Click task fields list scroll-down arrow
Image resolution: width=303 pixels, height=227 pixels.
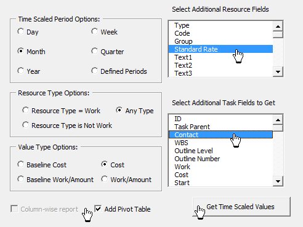[278, 181]
